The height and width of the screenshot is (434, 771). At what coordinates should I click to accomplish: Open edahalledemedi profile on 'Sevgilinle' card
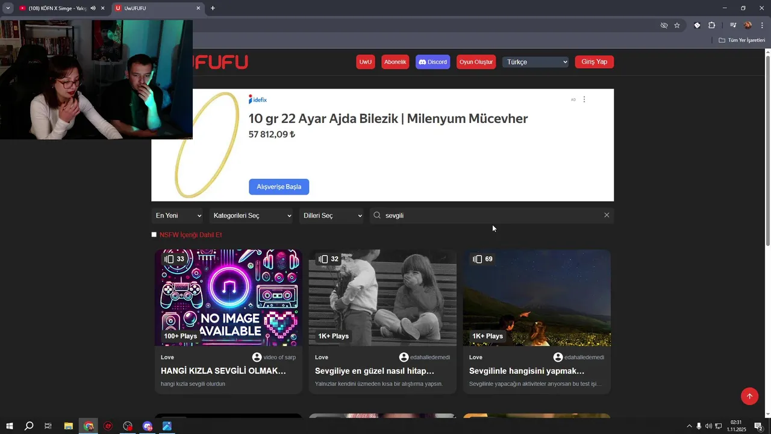point(579,357)
